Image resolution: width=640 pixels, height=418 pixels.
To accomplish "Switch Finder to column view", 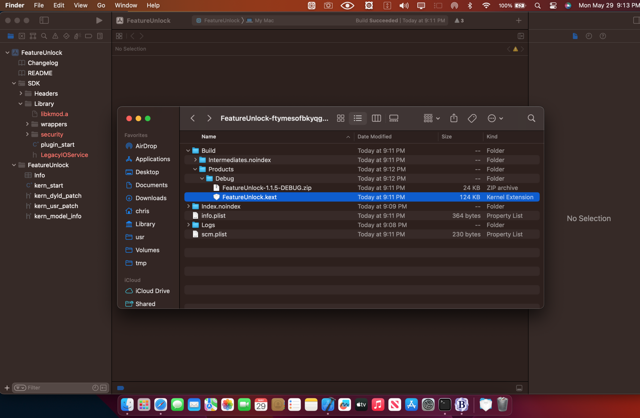I will 376,118.
